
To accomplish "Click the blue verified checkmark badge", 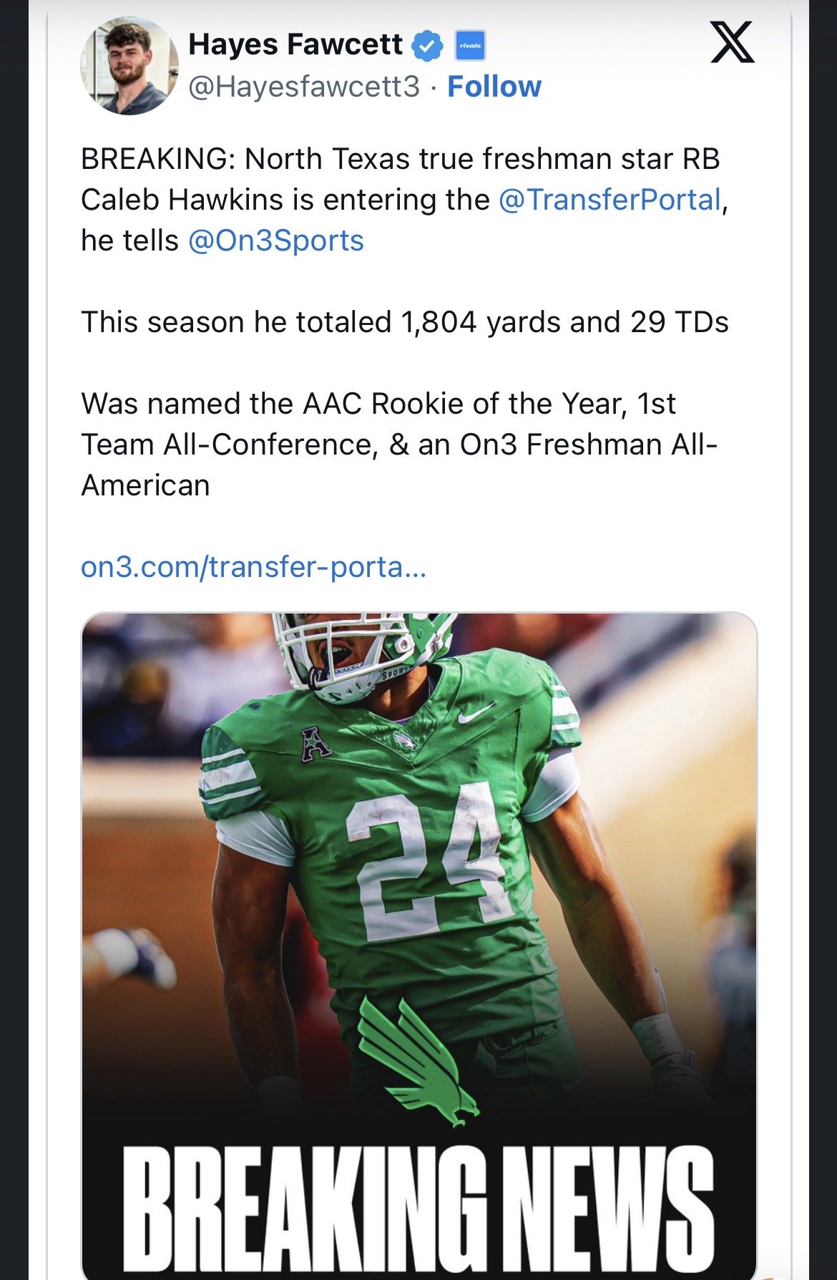I will pos(429,46).
